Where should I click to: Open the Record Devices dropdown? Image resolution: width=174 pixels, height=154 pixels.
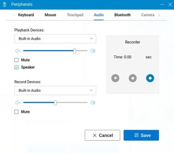[55, 91]
